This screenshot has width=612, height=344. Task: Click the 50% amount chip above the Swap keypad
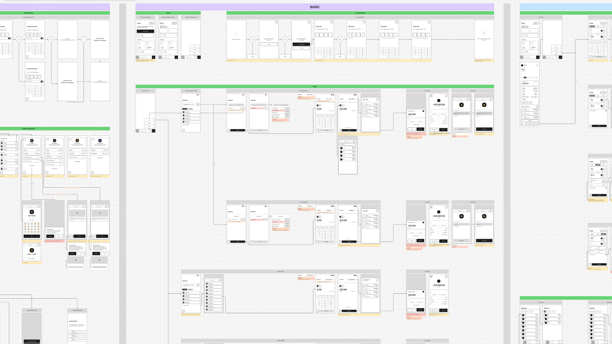tap(595, 42)
